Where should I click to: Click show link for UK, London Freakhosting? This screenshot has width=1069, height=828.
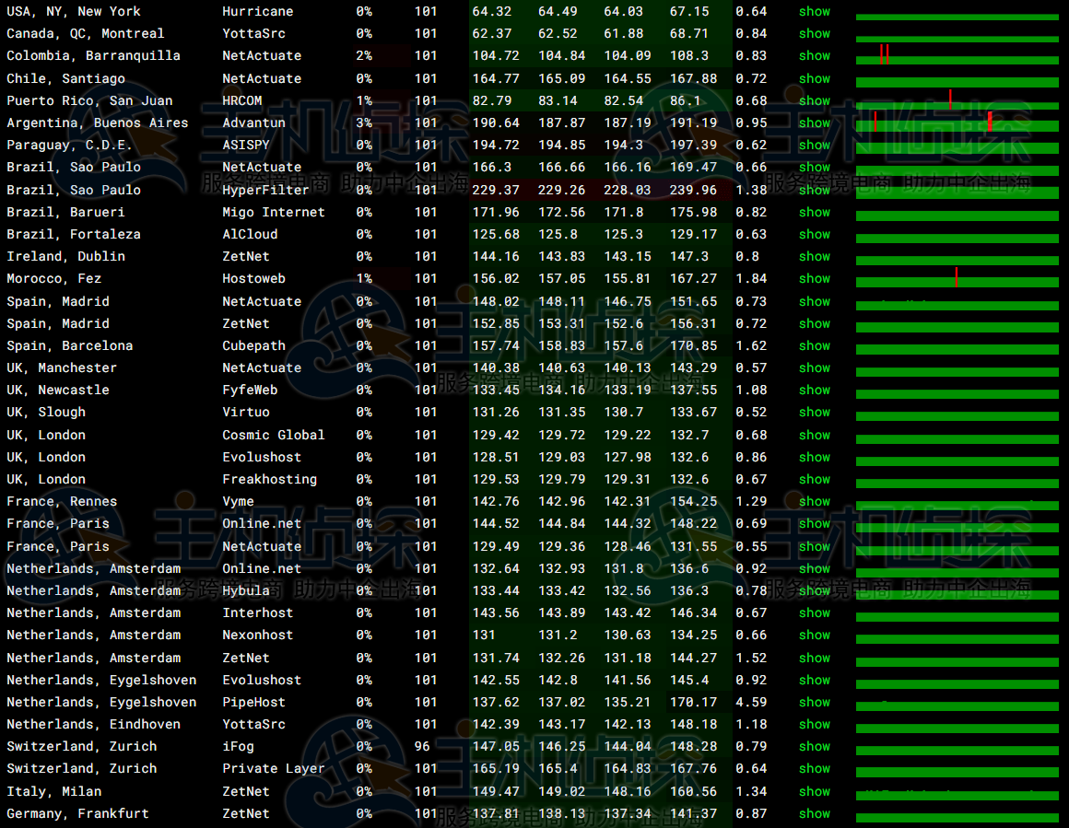(814, 479)
